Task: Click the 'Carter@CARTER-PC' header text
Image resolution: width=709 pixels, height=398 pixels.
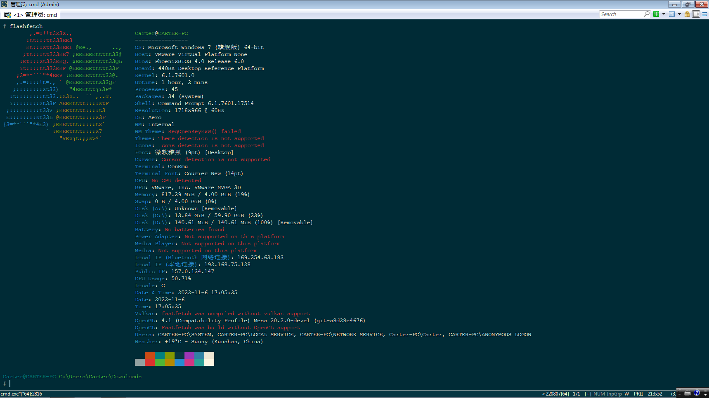Action: click(161, 33)
